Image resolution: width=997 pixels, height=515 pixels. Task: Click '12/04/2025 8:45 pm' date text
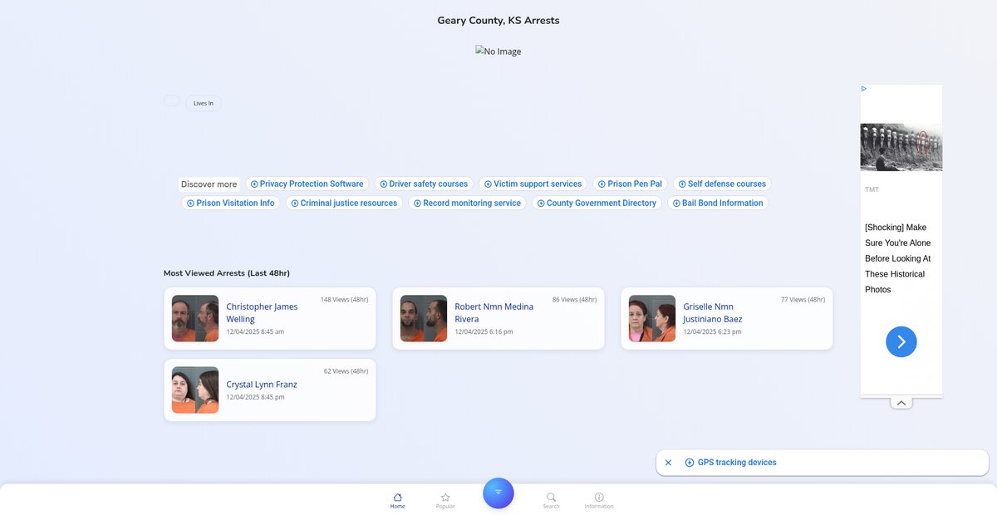point(255,397)
